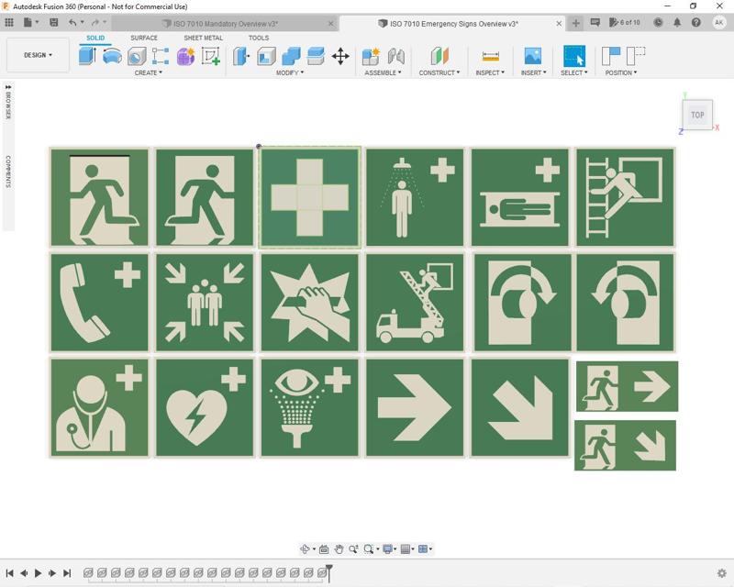
Task: Select the Revolve tool
Action: click(x=110, y=58)
